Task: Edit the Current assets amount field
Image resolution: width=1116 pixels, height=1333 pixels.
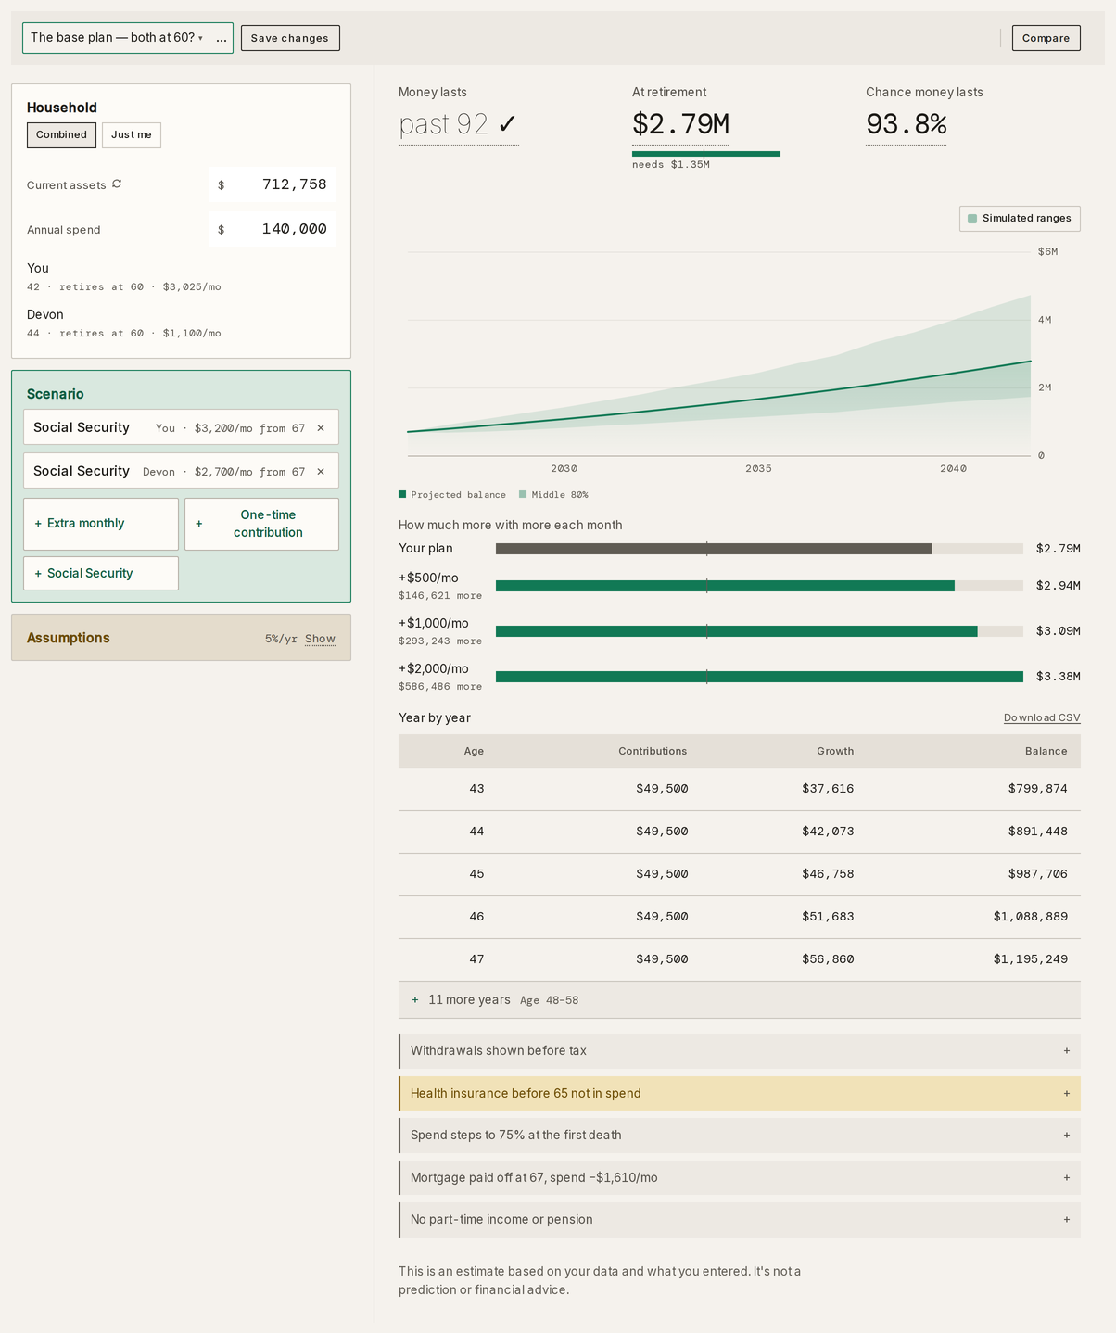Action: 273,184
